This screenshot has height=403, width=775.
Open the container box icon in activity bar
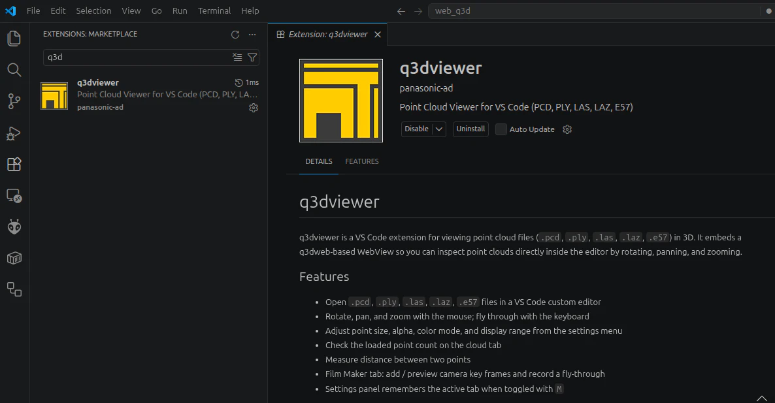[14, 258]
